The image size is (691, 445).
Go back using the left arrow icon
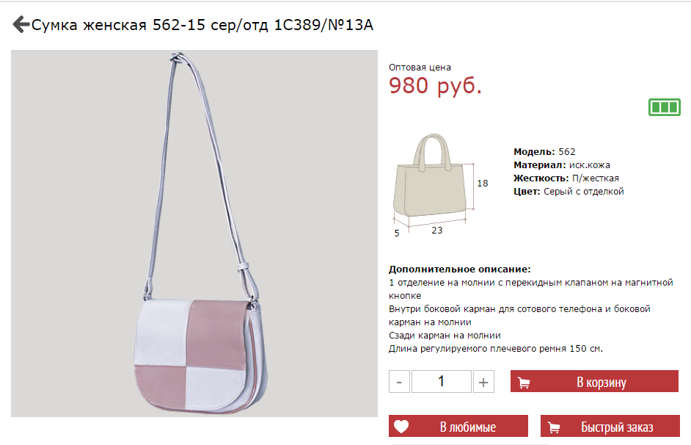[21, 24]
